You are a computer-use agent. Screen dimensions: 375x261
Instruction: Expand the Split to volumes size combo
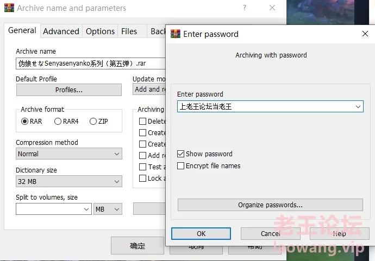[86, 209]
